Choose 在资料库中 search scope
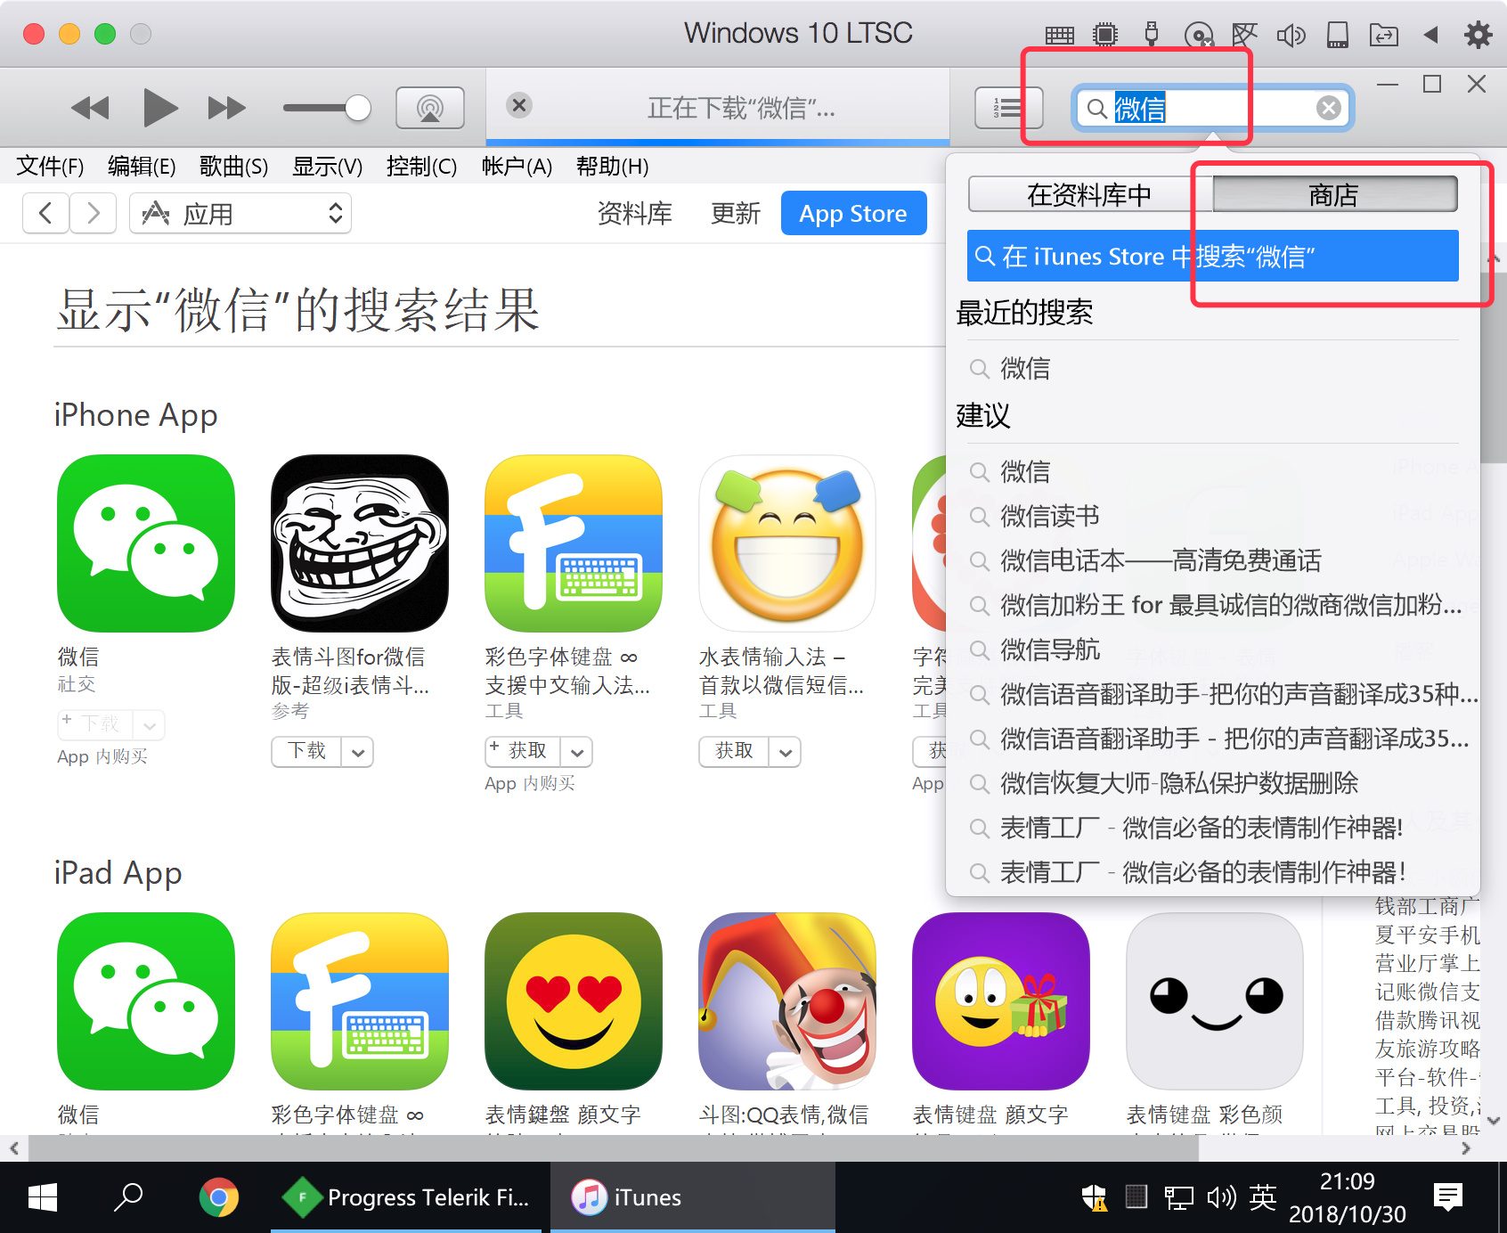Viewport: 1507px width, 1233px height. [1090, 194]
